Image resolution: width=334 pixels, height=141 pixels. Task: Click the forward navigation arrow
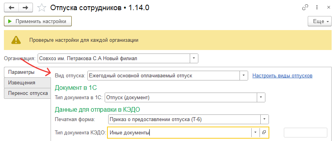pos(25,8)
